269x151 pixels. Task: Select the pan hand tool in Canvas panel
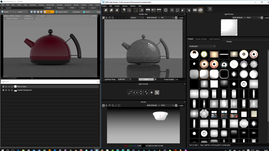pyautogui.click(x=110, y=105)
